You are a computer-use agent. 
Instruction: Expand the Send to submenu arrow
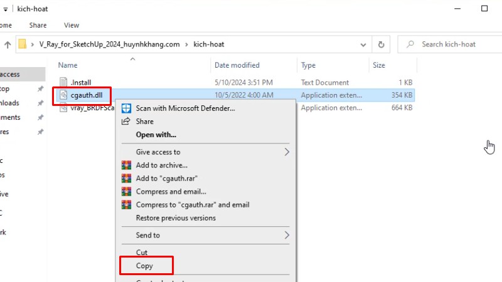click(x=287, y=235)
